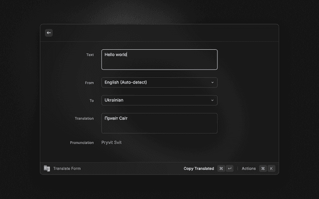Click the From field label
319x199 pixels.
[89, 83]
